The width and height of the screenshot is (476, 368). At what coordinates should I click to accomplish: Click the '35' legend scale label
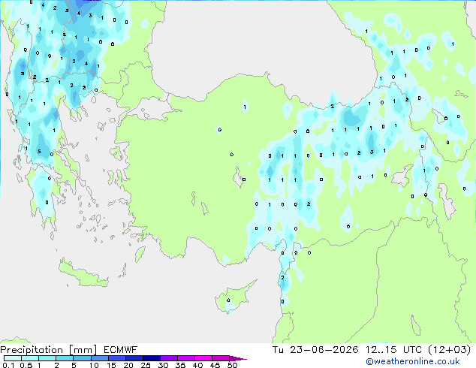180,365
